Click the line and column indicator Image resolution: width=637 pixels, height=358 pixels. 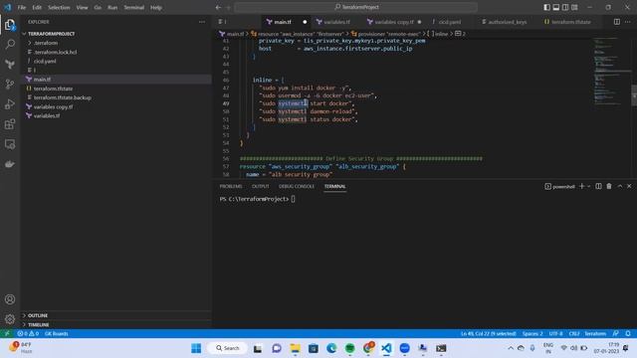pos(488,334)
